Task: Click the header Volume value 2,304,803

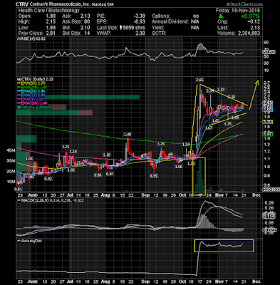Action: click(x=249, y=33)
